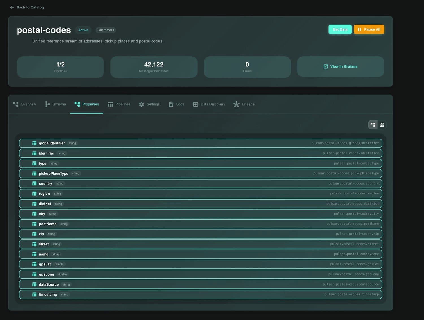Click the table icon next to postName
Screen dimensions: 424x320
(x=34, y=224)
